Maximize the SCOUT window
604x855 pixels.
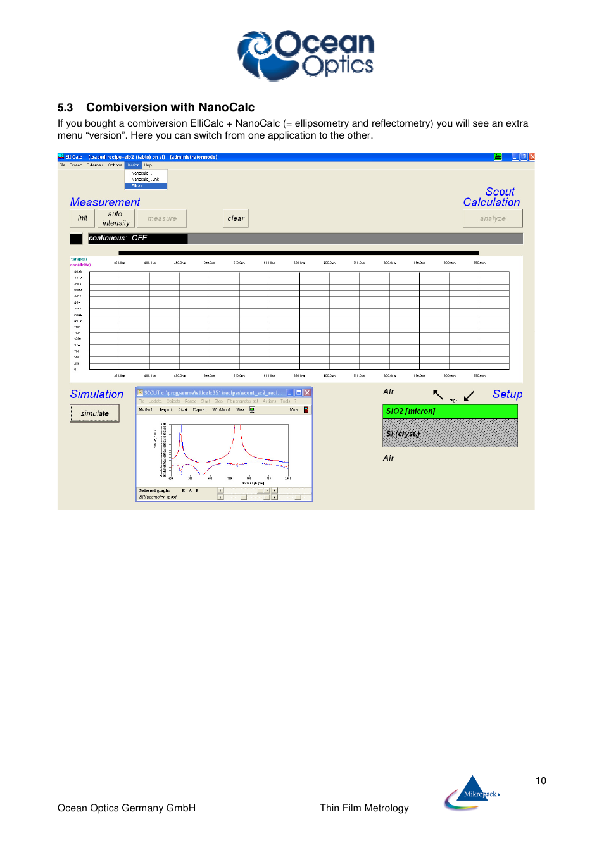point(298,392)
